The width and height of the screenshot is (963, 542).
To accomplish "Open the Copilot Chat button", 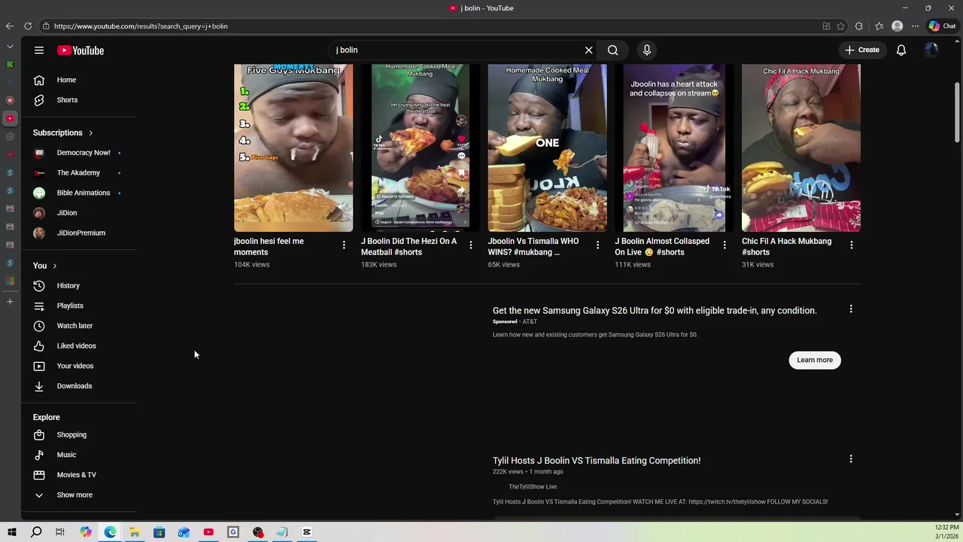I will (x=942, y=26).
